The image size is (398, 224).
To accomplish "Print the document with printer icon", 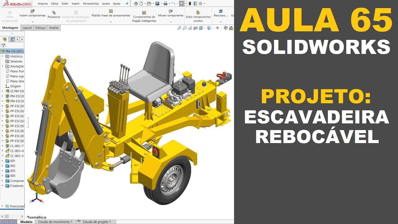I will coord(165,4).
